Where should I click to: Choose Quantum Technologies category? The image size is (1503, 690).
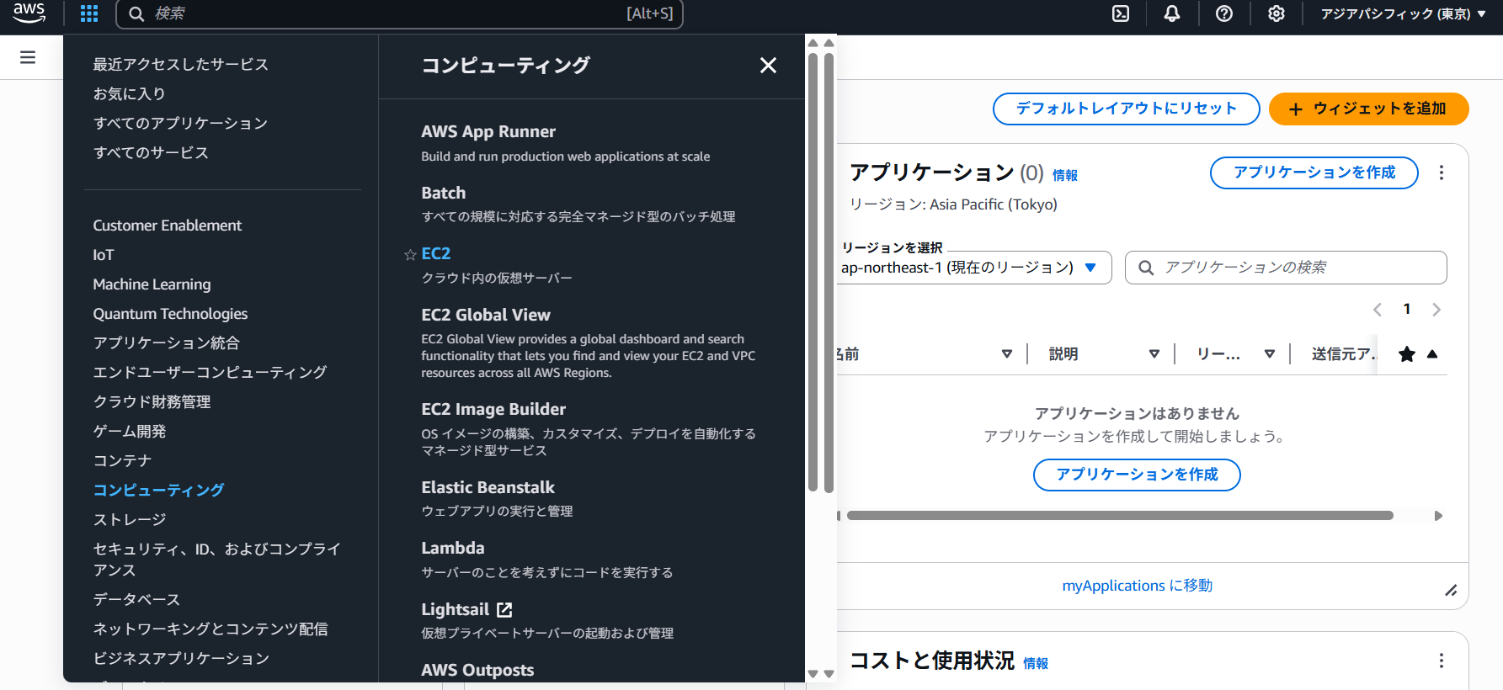point(170,314)
